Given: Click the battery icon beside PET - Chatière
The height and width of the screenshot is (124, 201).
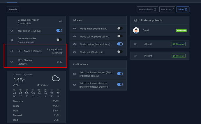Looking at the screenshot, I should 12,62.
